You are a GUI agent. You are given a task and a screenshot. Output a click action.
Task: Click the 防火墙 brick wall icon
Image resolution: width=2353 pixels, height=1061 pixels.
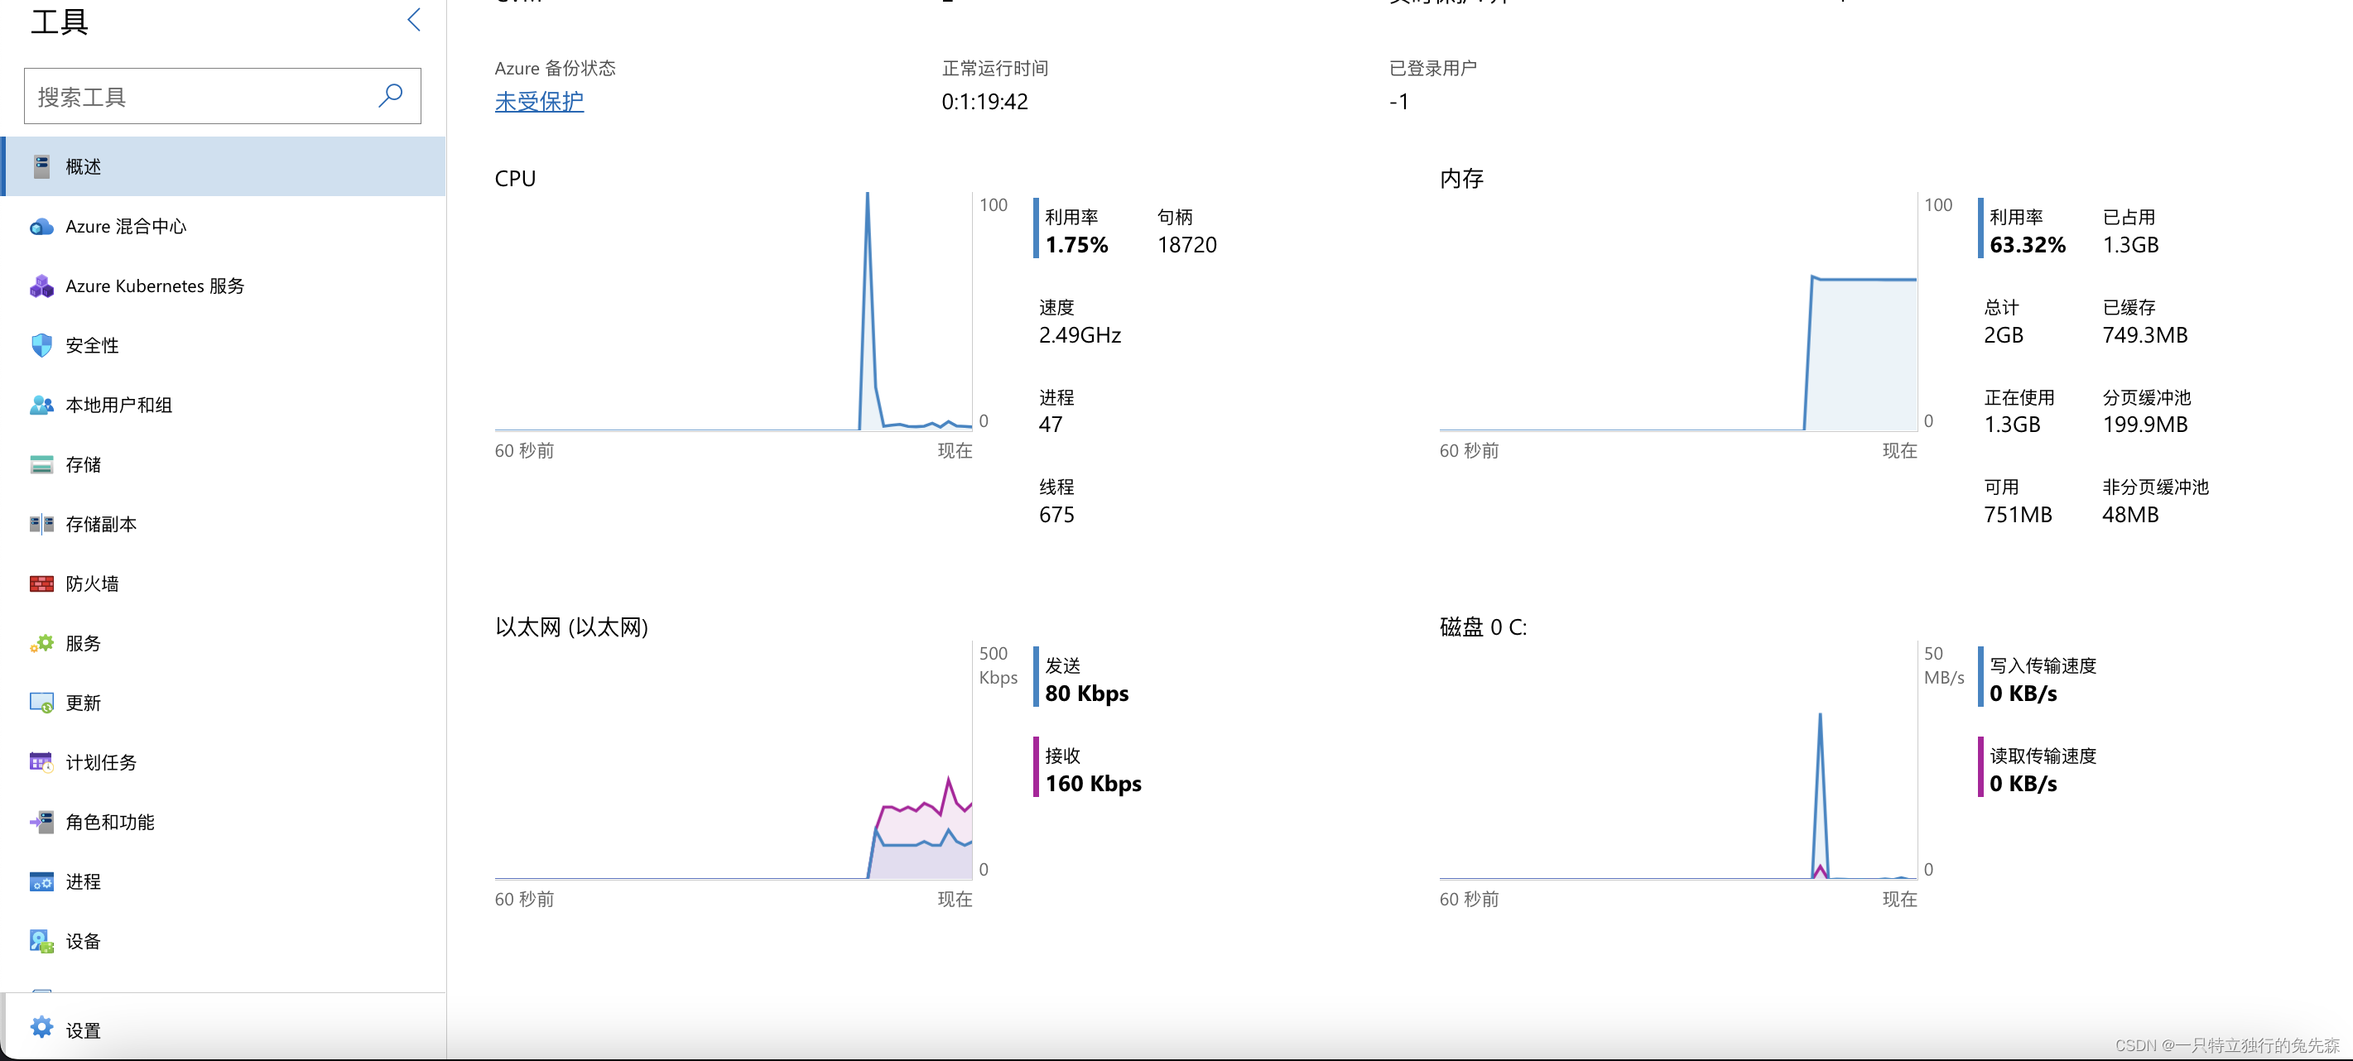click(41, 583)
